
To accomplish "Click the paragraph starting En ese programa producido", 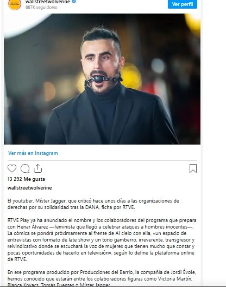I will [102, 279].
